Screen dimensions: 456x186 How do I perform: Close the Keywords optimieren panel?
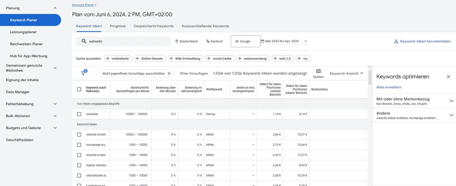click(x=448, y=77)
